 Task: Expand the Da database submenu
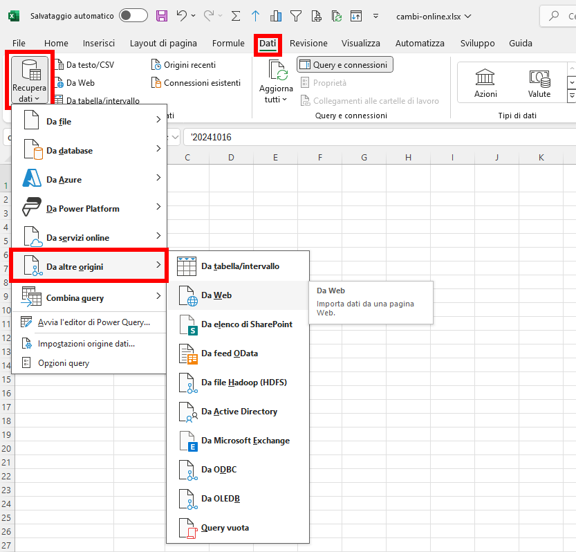click(x=90, y=150)
